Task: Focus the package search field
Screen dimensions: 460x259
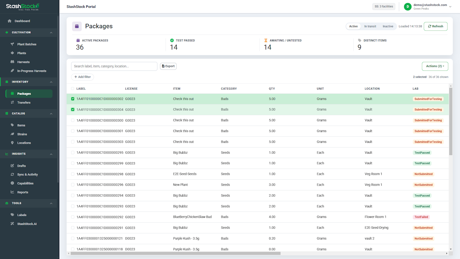Action: pos(114,66)
